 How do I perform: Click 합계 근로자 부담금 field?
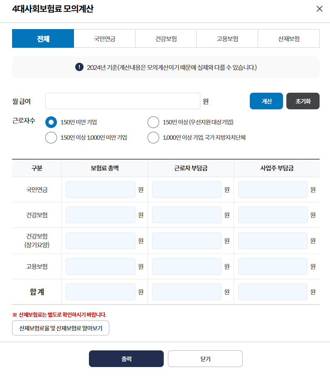pyautogui.click(x=187, y=292)
